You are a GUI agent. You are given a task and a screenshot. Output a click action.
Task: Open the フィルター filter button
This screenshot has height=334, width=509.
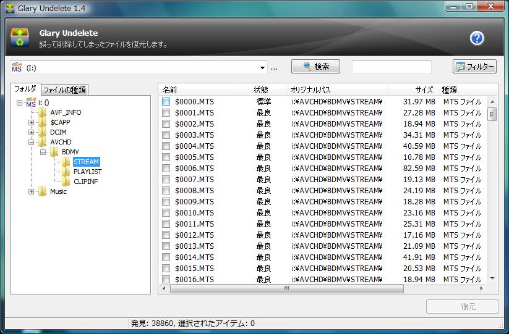coord(474,67)
